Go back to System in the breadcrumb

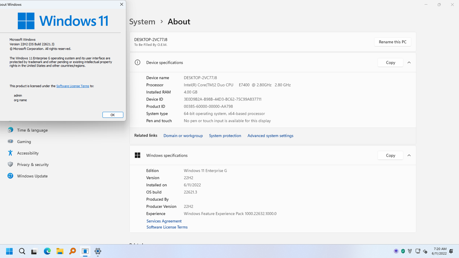point(142,21)
